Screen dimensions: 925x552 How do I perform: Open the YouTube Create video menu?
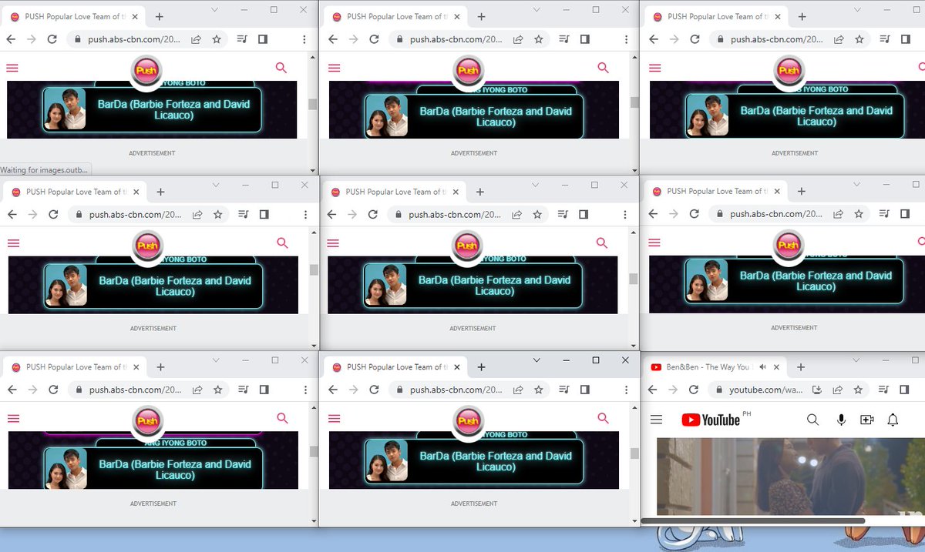pos(867,420)
